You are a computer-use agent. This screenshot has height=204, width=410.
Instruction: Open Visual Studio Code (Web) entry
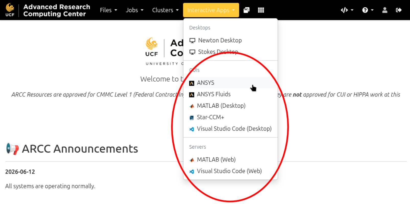231,171
